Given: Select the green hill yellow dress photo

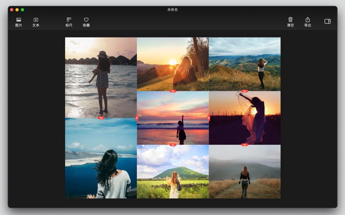Looking at the screenshot, I should click(173, 172).
